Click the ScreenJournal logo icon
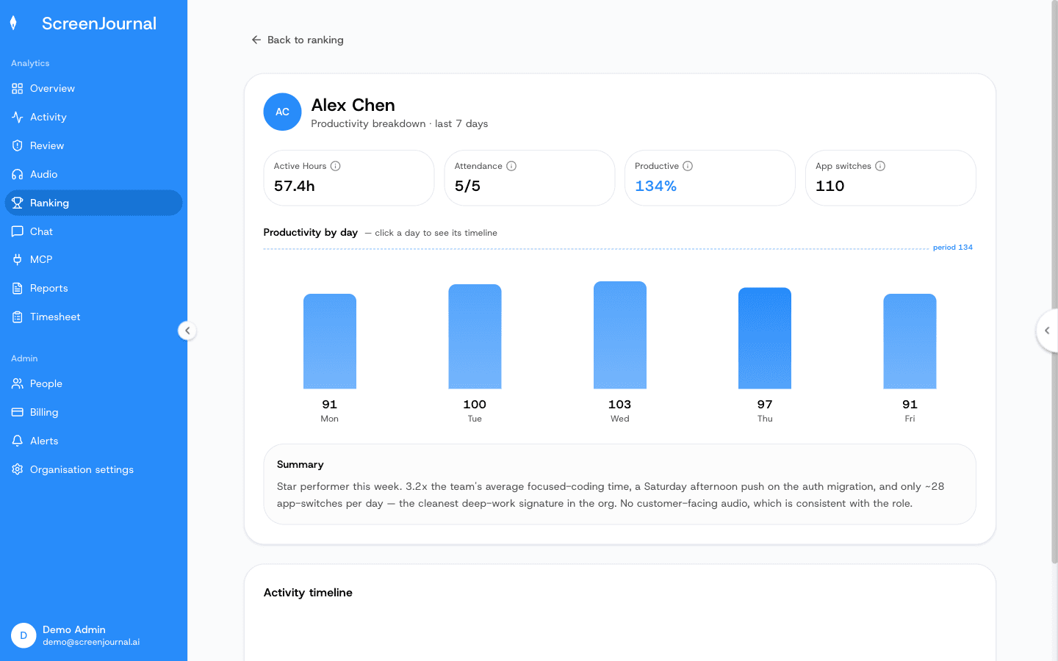This screenshot has height=661, width=1058. [13, 24]
